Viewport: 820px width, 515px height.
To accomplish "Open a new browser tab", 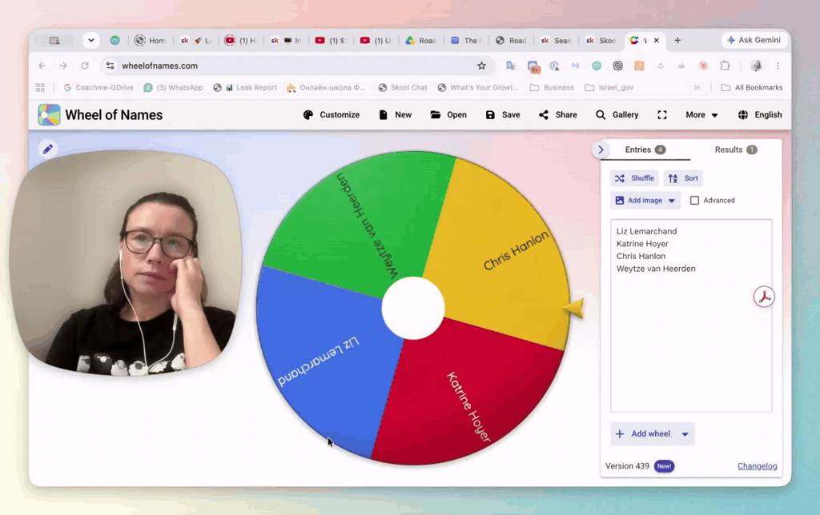I will pyautogui.click(x=677, y=40).
